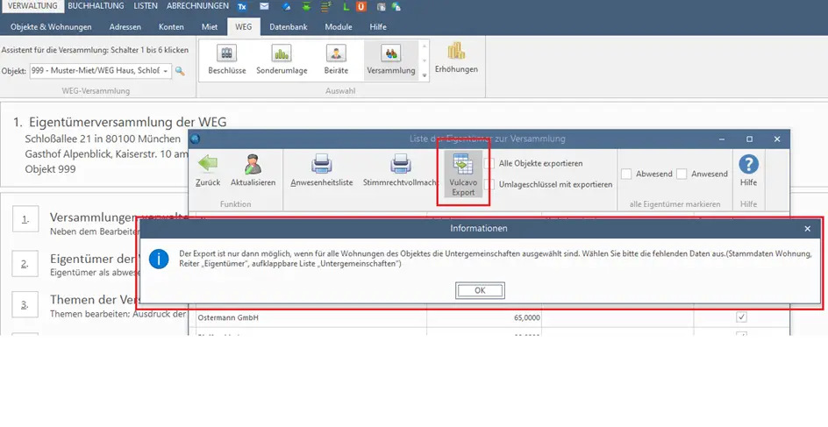The height and width of the screenshot is (427, 828).
Task: Open the Module ribbon tab
Action: point(339,27)
